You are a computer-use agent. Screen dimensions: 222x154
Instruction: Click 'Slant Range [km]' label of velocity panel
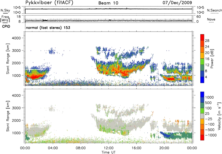point(8,116)
